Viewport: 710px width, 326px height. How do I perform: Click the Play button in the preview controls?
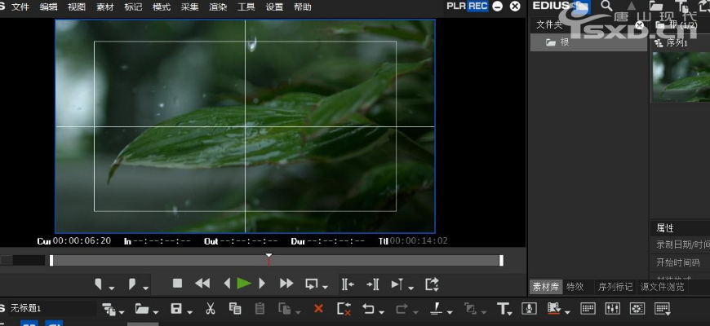click(x=243, y=284)
